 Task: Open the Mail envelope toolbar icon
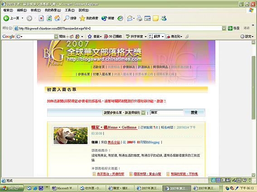pyautogui.click(x=130, y=18)
